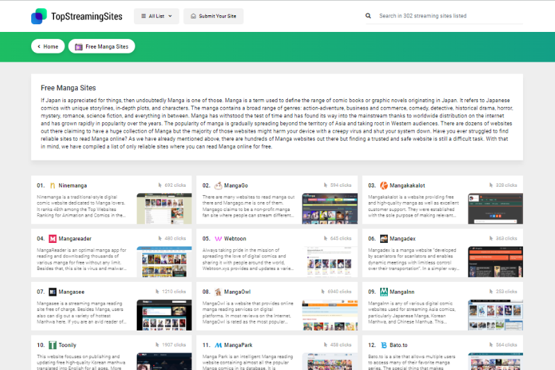The width and height of the screenshot is (555, 370).
Task: Click the Webtoon description text
Action: tap(248, 259)
